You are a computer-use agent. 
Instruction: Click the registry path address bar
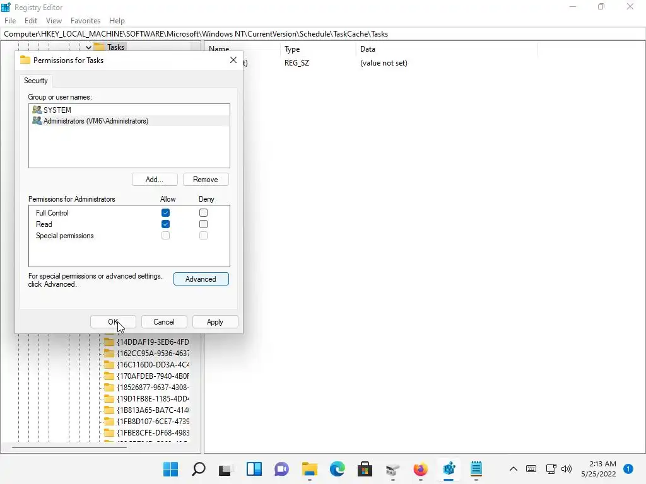[x=322, y=34]
